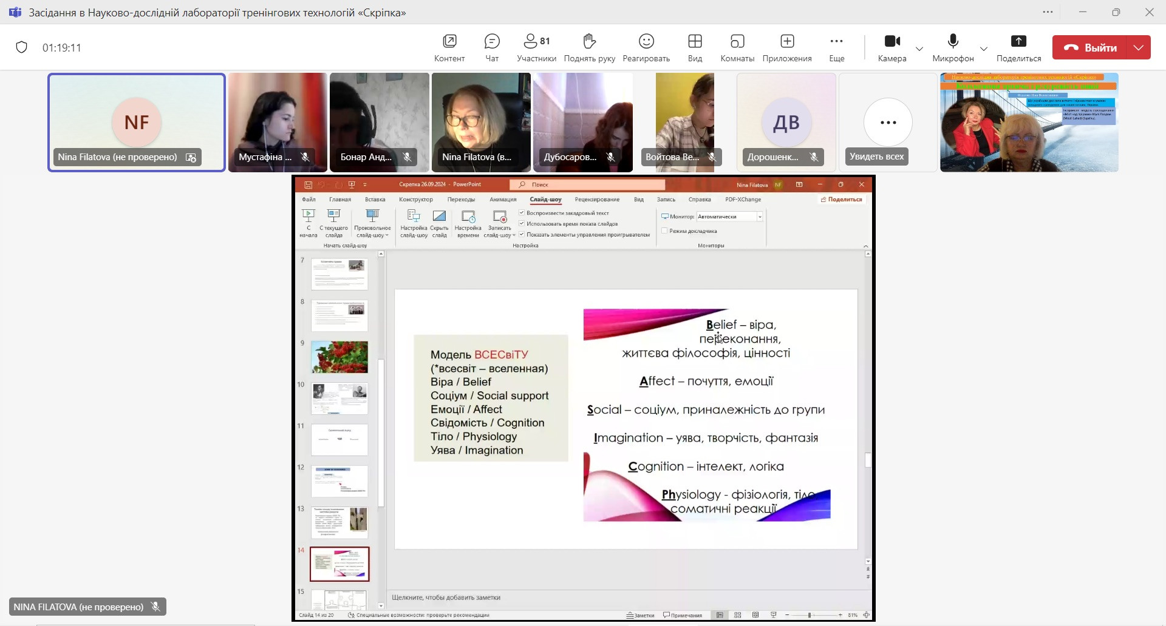Select slide 9 thumbnail with red berries
Image resolution: width=1166 pixels, height=626 pixels.
tap(339, 357)
